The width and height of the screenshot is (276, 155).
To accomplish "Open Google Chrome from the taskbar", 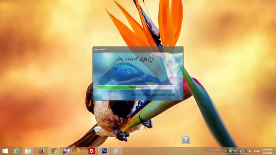I will (54, 151).
